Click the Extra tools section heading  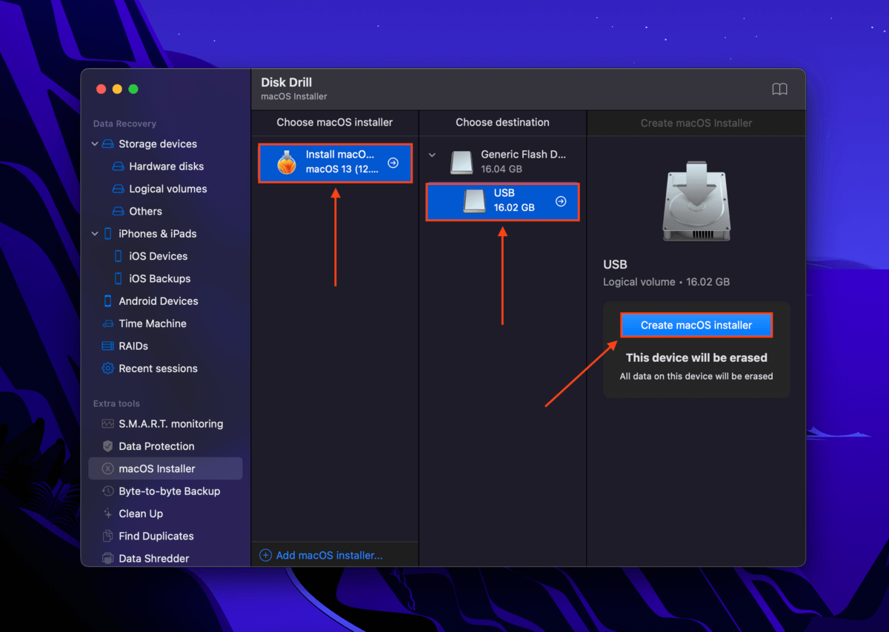[116, 403]
